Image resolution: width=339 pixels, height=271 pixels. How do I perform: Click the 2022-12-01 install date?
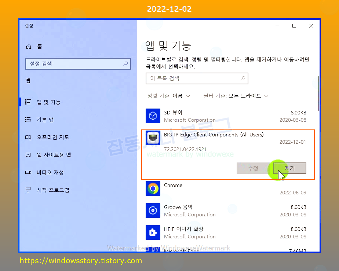(293, 142)
